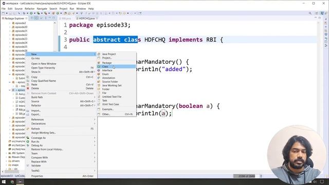Expand the Declarations submenu arrow
This screenshot has height=185, width=329.
click(x=95, y=124)
